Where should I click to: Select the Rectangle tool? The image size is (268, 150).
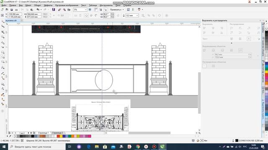pos(3,52)
